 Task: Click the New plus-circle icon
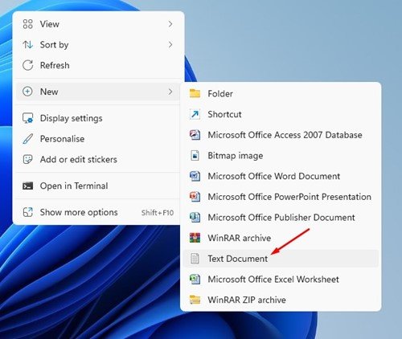coord(27,92)
